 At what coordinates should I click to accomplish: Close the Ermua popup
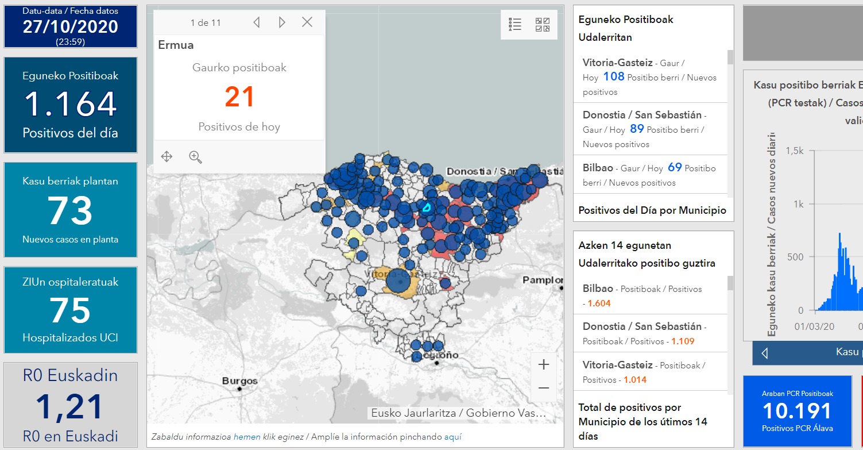[307, 22]
